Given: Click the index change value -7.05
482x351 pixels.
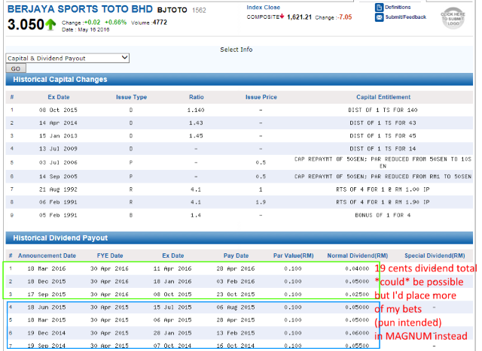Looking at the screenshot, I should [344, 17].
